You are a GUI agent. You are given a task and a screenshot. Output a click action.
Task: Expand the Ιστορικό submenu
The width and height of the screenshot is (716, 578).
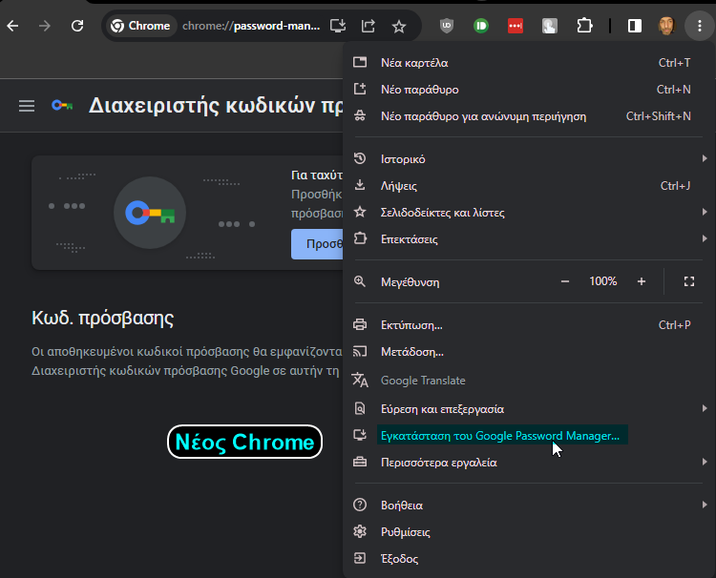527,158
